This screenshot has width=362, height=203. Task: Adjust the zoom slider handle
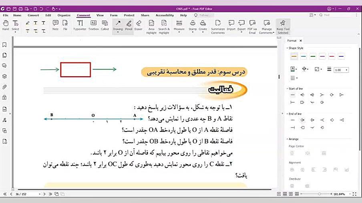click(319, 194)
